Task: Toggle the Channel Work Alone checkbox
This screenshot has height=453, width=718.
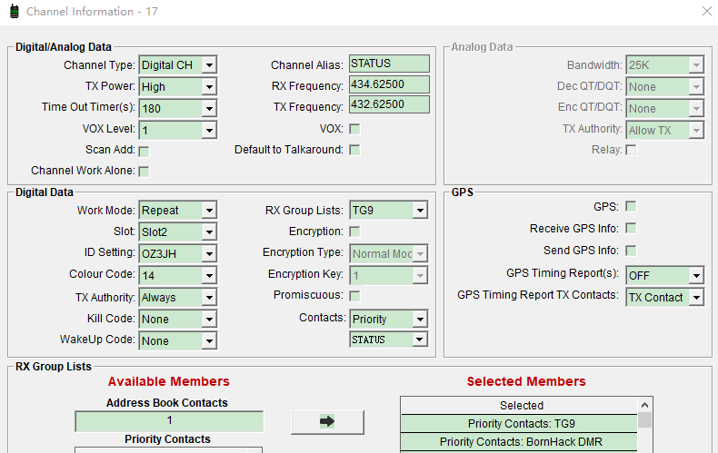Action: pyautogui.click(x=144, y=172)
